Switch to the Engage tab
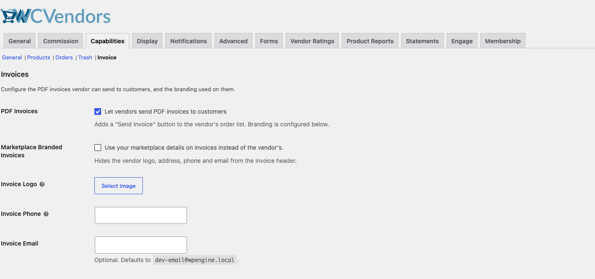The width and height of the screenshot is (595, 279). coord(462,41)
